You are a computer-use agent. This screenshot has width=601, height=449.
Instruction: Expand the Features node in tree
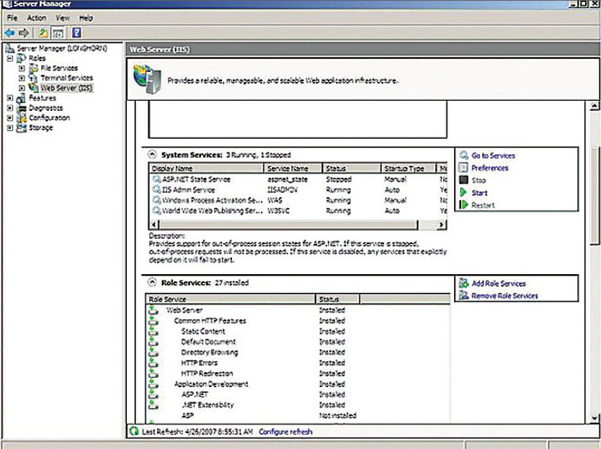pyautogui.click(x=9, y=98)
